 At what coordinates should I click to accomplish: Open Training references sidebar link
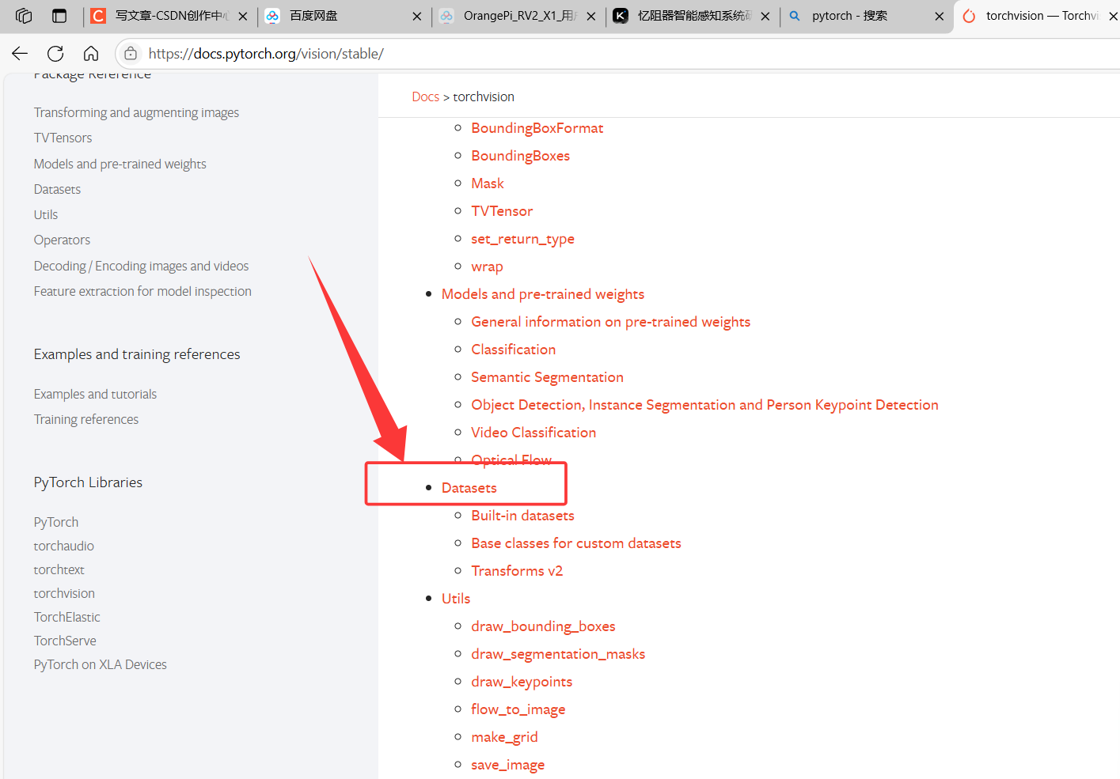coord(86,419)
